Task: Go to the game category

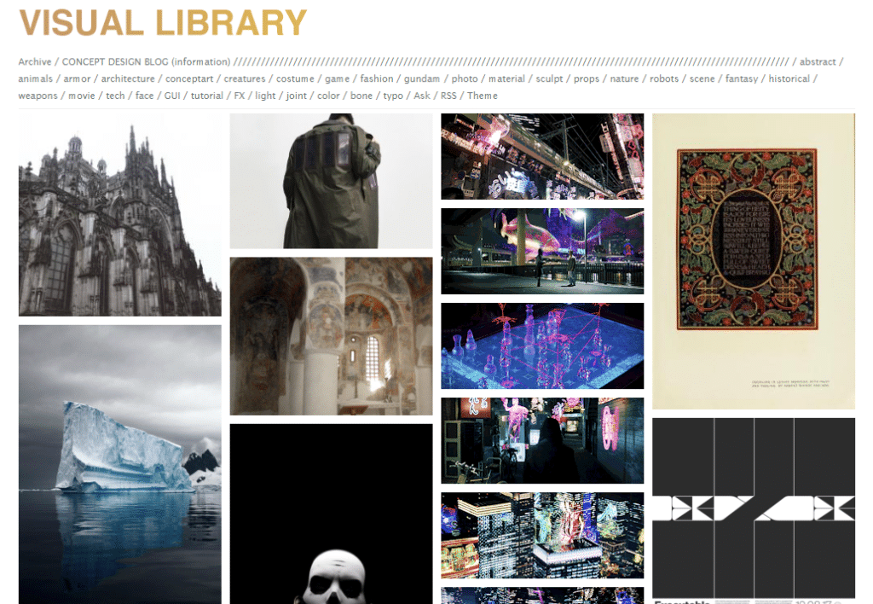Action: [x=337, y=78]
